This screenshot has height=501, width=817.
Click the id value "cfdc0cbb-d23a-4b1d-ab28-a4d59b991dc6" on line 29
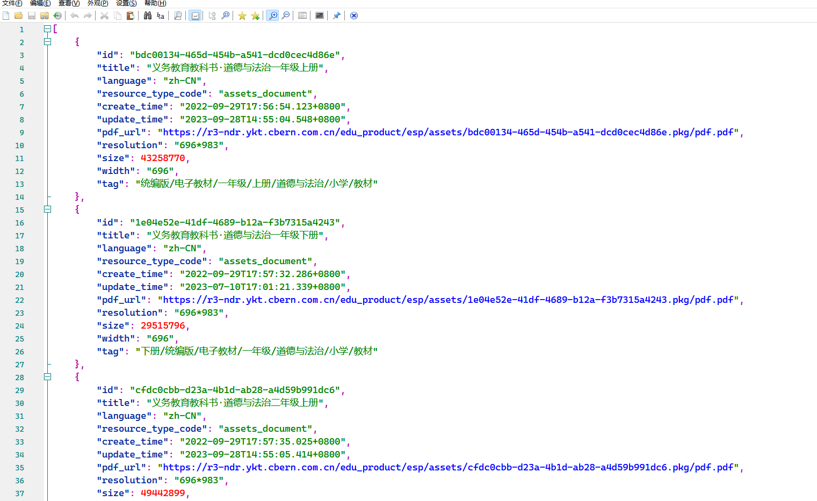(235, 390)
